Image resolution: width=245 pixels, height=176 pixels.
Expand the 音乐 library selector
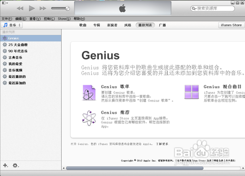(x=12, y=25)
